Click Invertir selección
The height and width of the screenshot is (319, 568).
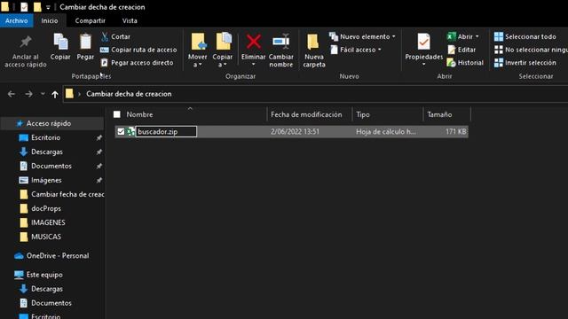pos(525,63)
